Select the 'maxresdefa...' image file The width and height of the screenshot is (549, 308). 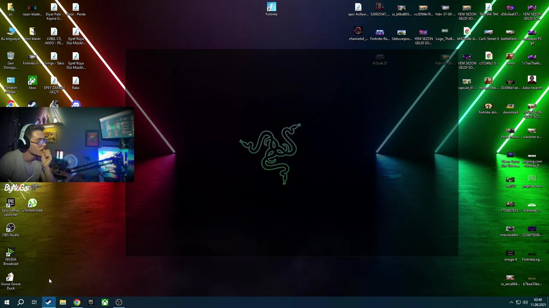click(x=510, y=231)
